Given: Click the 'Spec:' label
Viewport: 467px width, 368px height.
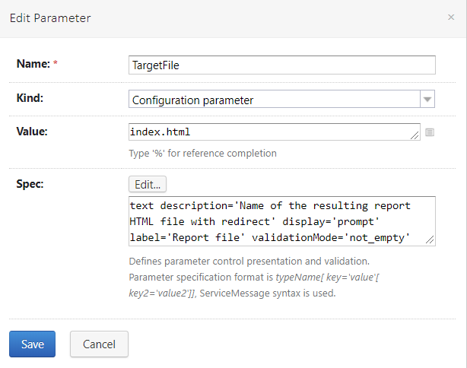Looking at the screenshot, I should pyautogui.click(x=30, y=184).
